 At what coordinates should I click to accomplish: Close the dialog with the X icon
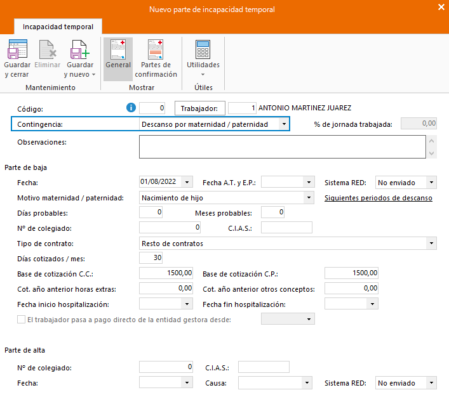[441, 8]
